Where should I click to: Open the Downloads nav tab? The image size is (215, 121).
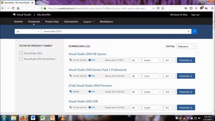tap(34, 22)
